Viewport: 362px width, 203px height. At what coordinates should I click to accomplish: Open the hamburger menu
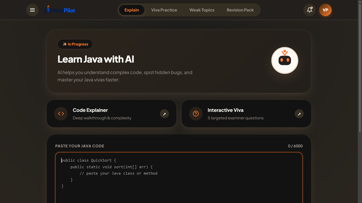(x=32, y=10)
